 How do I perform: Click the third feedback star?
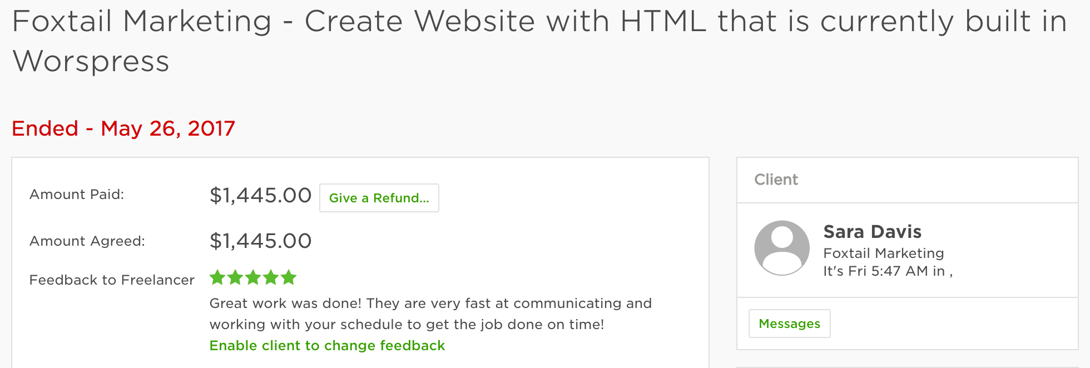pos(253,277)
